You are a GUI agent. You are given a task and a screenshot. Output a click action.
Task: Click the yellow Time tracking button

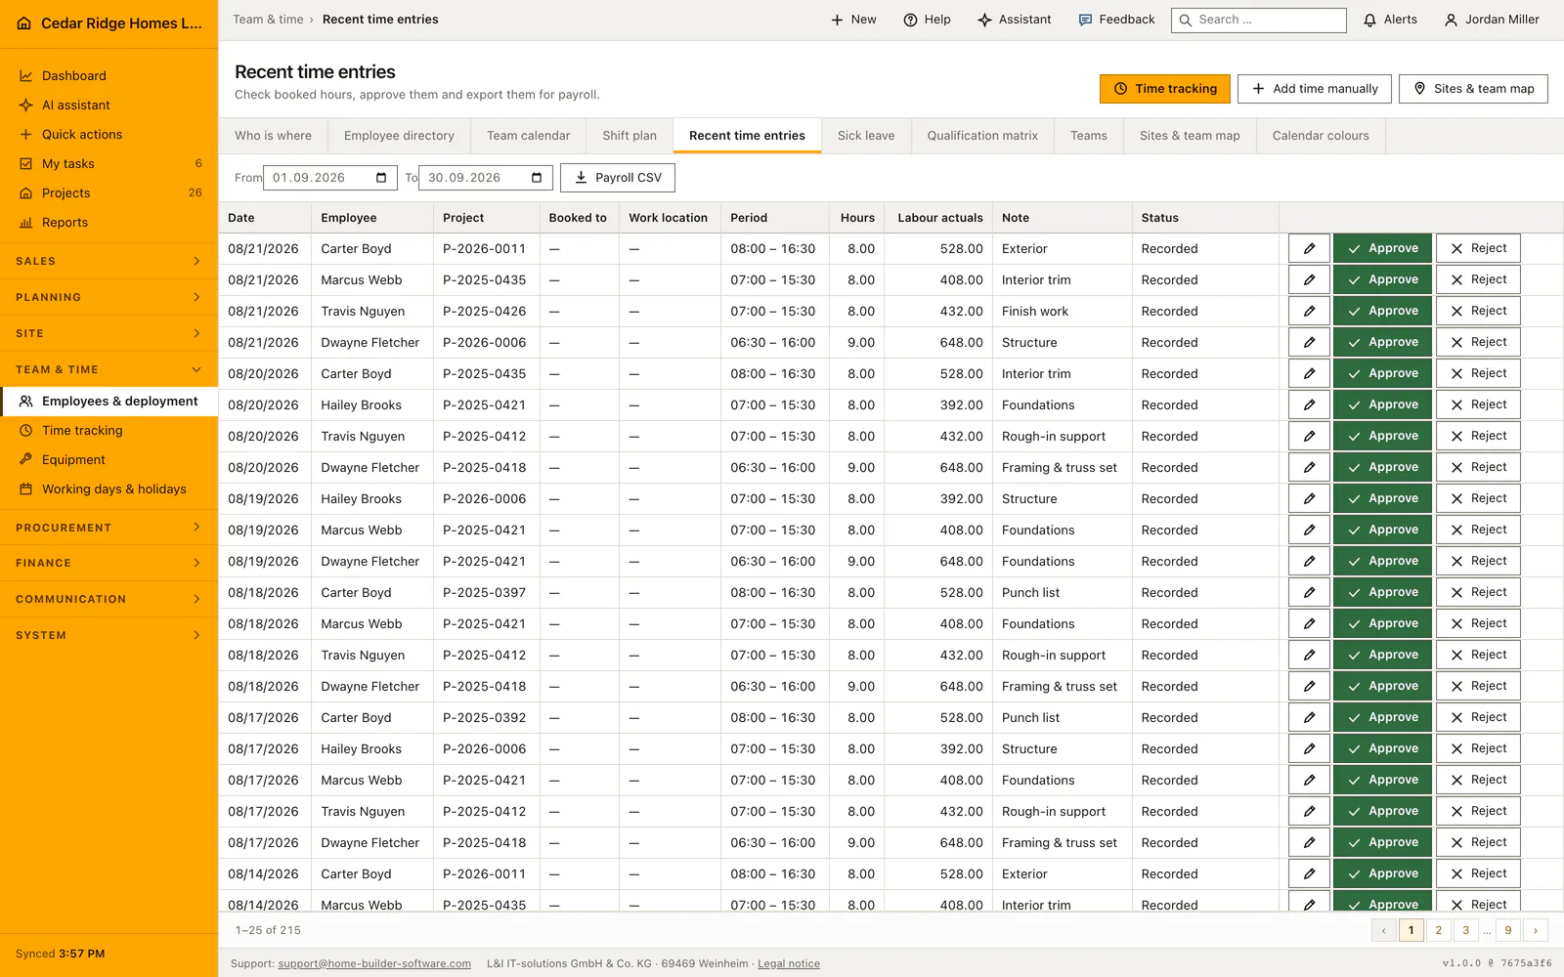click(x=1165, y=89)
